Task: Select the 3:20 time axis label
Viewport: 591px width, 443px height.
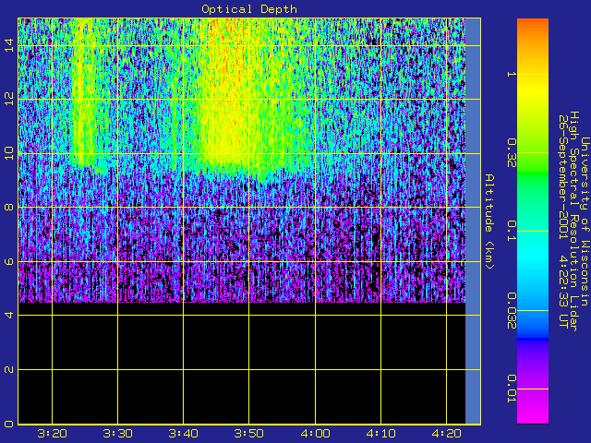Action: pyautogui.click(x=53, y=432)
